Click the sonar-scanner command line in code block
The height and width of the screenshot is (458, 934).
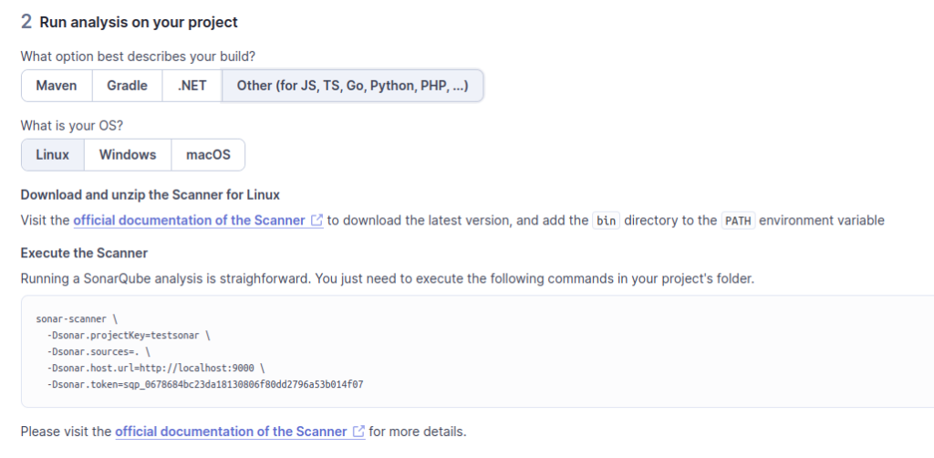[x=78, y=319]
